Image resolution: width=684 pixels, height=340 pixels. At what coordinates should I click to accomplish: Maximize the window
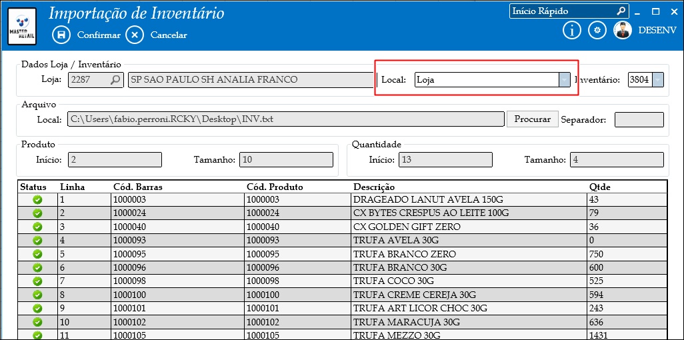click(655, 11)
